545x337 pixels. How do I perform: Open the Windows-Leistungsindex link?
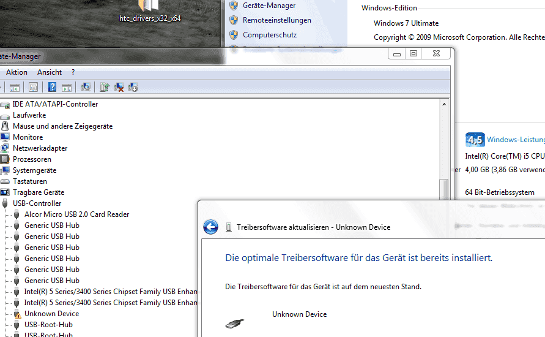pos(516,140)
